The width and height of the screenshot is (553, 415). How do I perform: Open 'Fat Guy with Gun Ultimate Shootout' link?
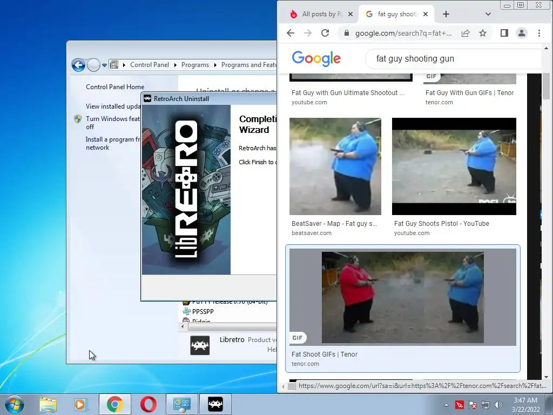point(348,93)
